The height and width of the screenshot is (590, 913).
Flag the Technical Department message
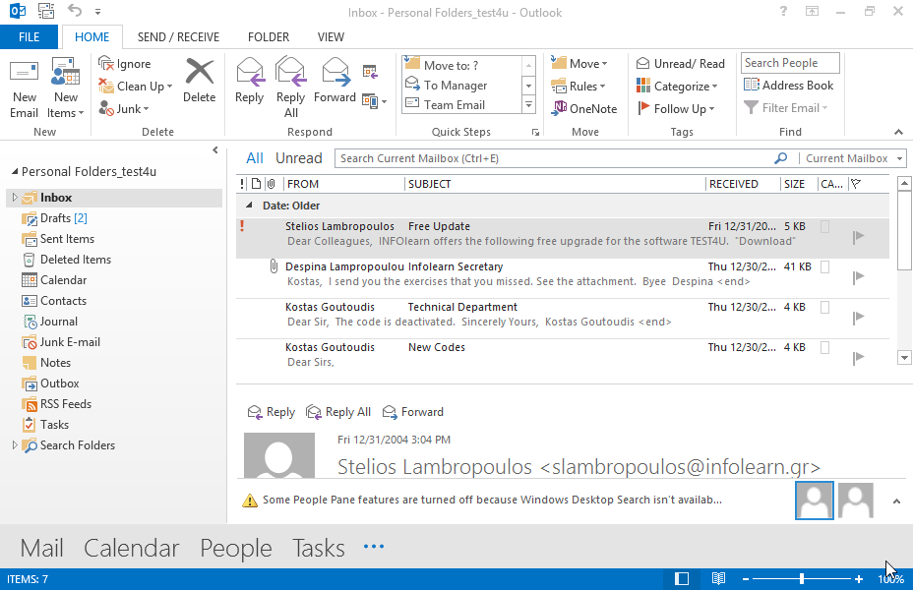coord(858,318)
